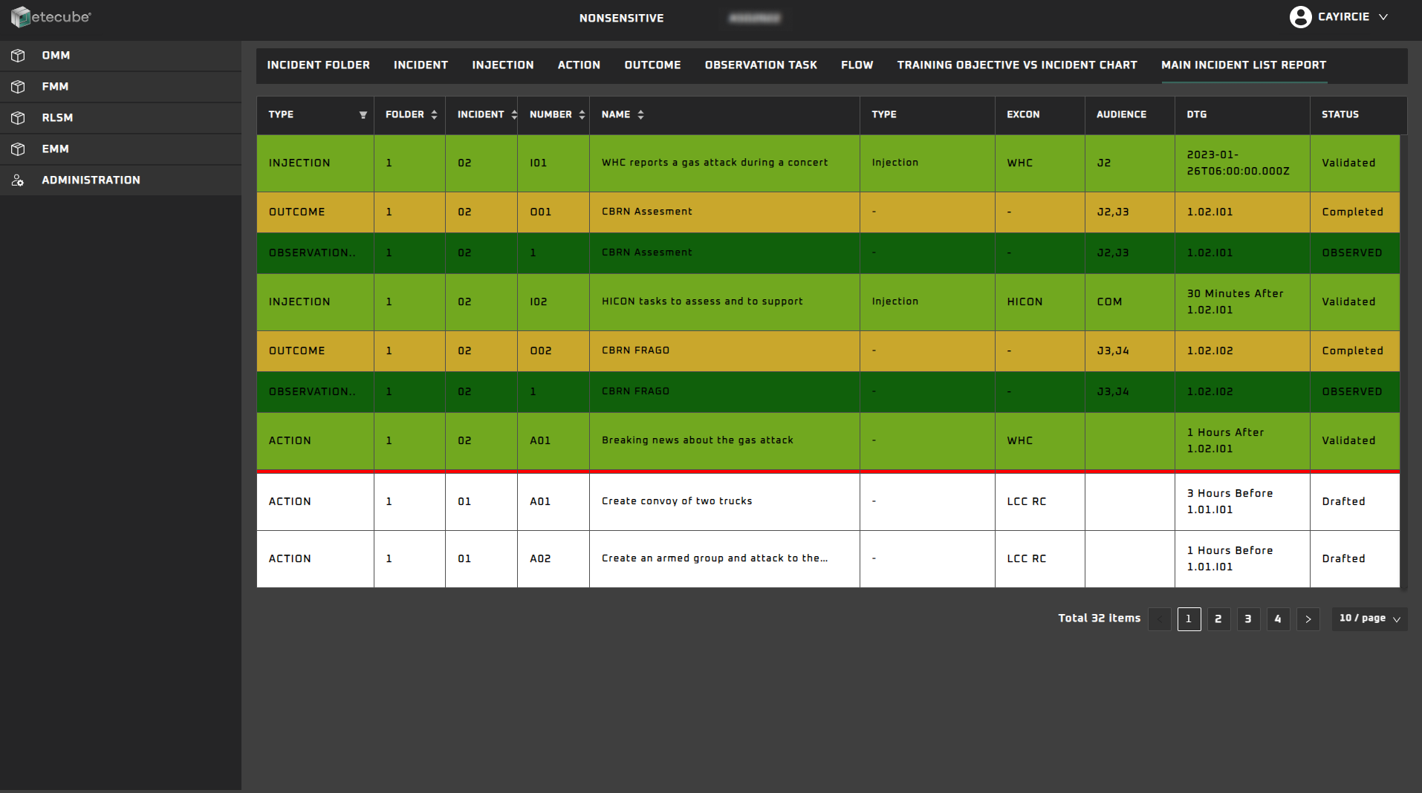Open the OMM module cube icon
This screenshot has height=793, width=1422.
coord(18,56)
